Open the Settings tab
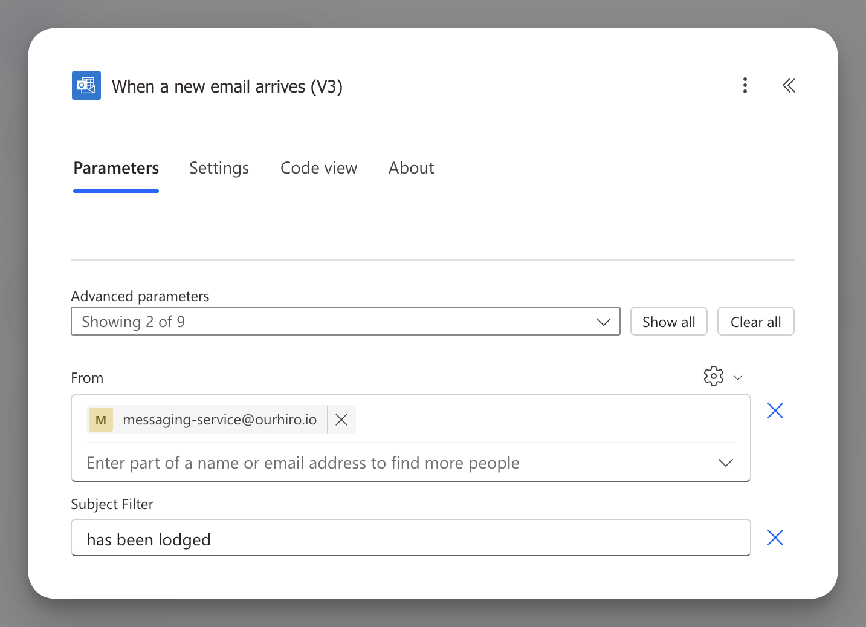This screenshot has width=866, height=627. pos(219,168)
